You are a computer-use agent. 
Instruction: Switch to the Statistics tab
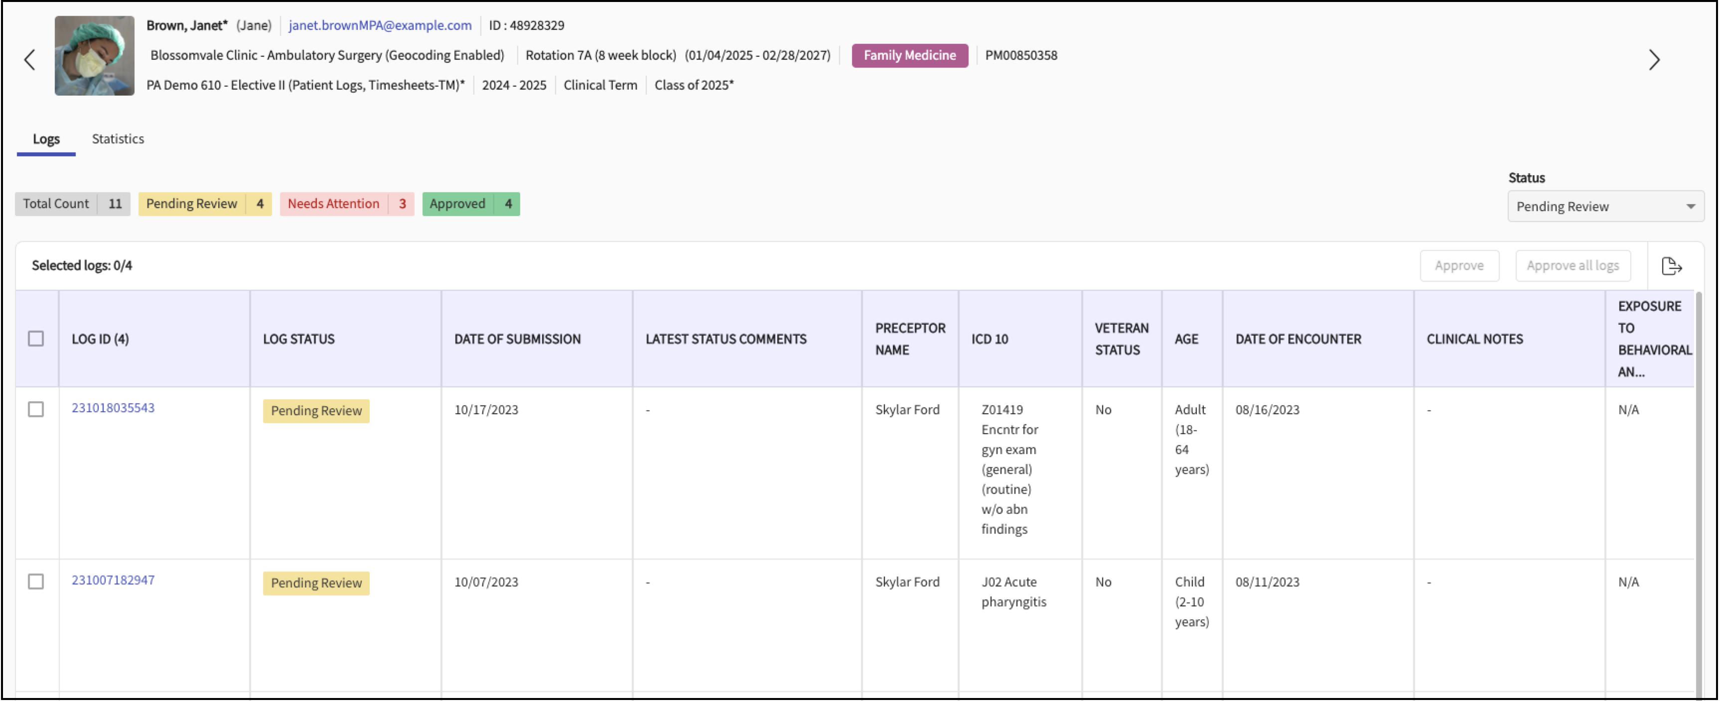point(118,139)
